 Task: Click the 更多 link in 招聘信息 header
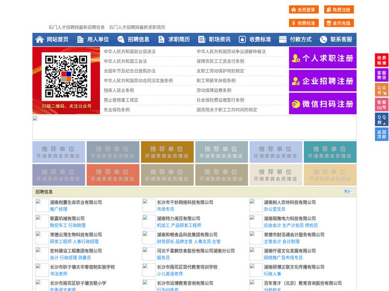[348, 191]
